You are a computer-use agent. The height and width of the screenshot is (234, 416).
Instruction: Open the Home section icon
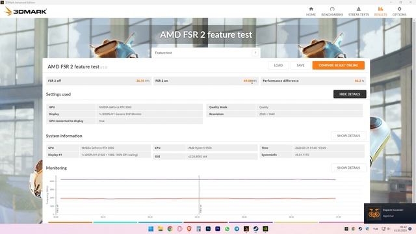coord(311,12)
